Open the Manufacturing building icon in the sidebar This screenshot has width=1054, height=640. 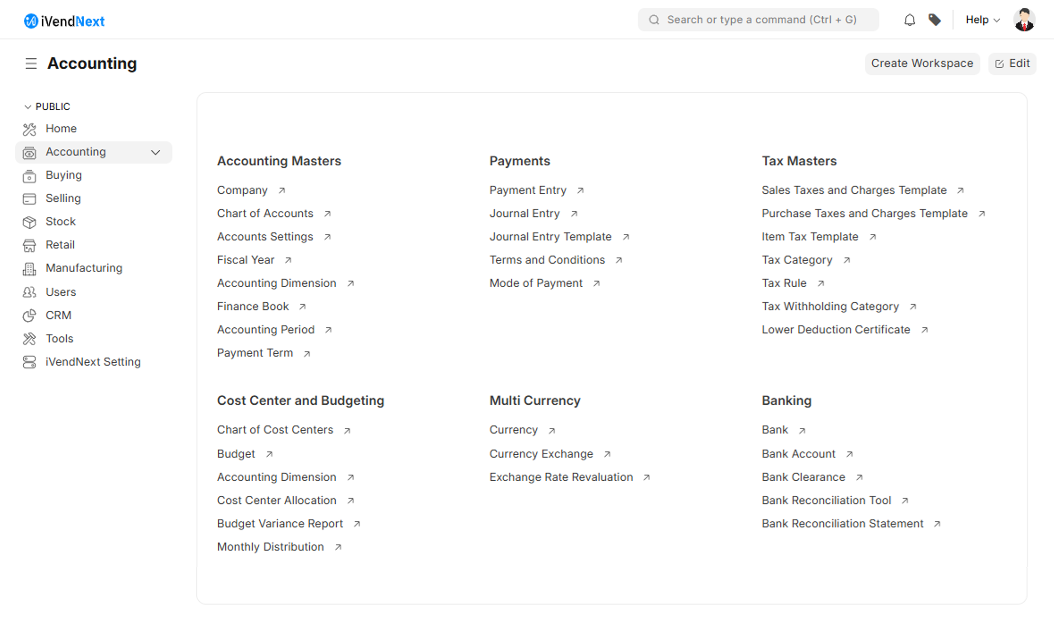click(x=29, y=268)
